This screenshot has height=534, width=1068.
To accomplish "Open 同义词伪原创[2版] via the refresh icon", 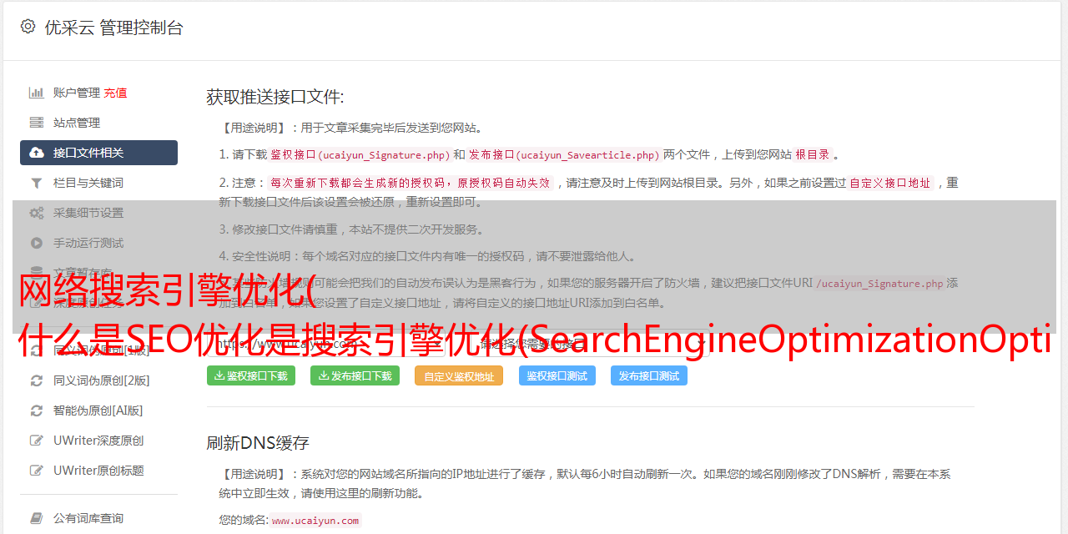I will tap(37, 380).
